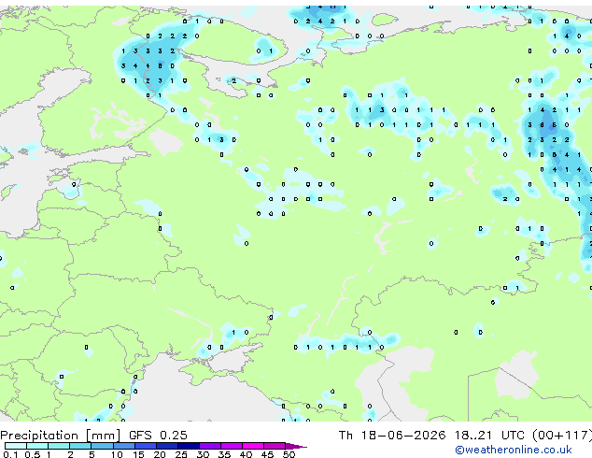Pick the 15–20 mm legend swatch
592x458 pixels.
point(146,446)
